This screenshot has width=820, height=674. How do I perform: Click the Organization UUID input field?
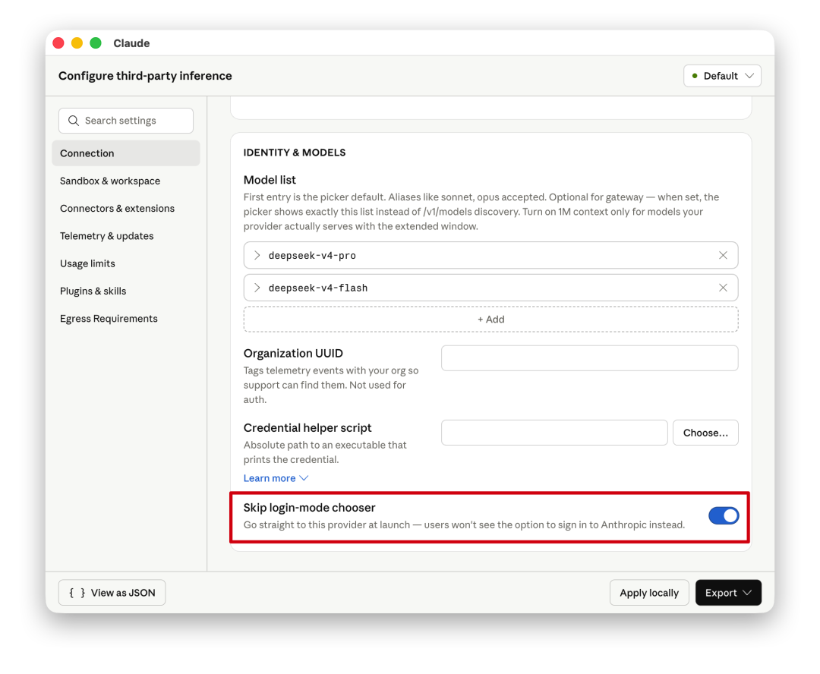(589, 358)
